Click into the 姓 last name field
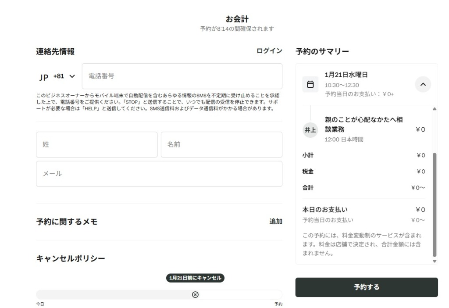449x308 pixels. coord(96,144)
